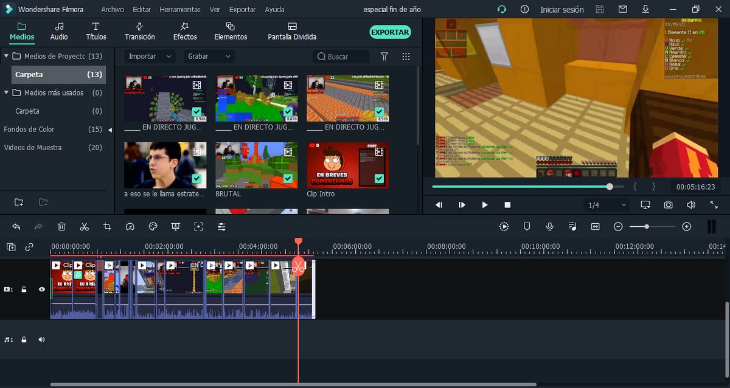Viewport: 730px width, 388px height.
Task: Click the red playhead scissors marker
Action: coord(298,266)
